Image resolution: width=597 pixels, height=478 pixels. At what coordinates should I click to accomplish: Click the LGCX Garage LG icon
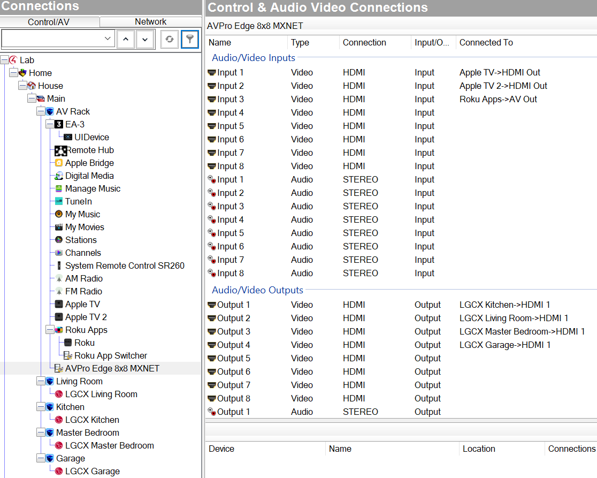59,471
